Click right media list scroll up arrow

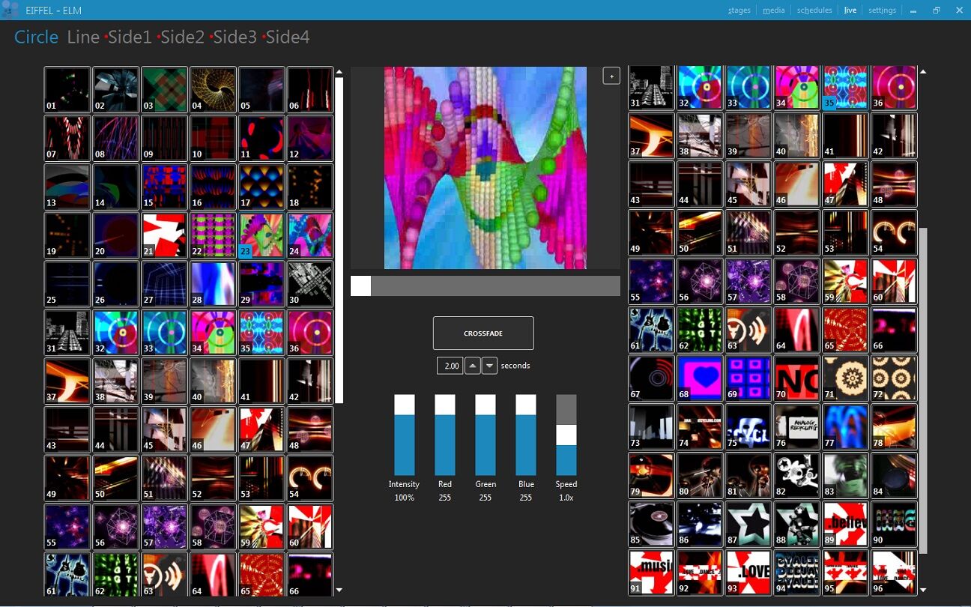click(922, 72)
